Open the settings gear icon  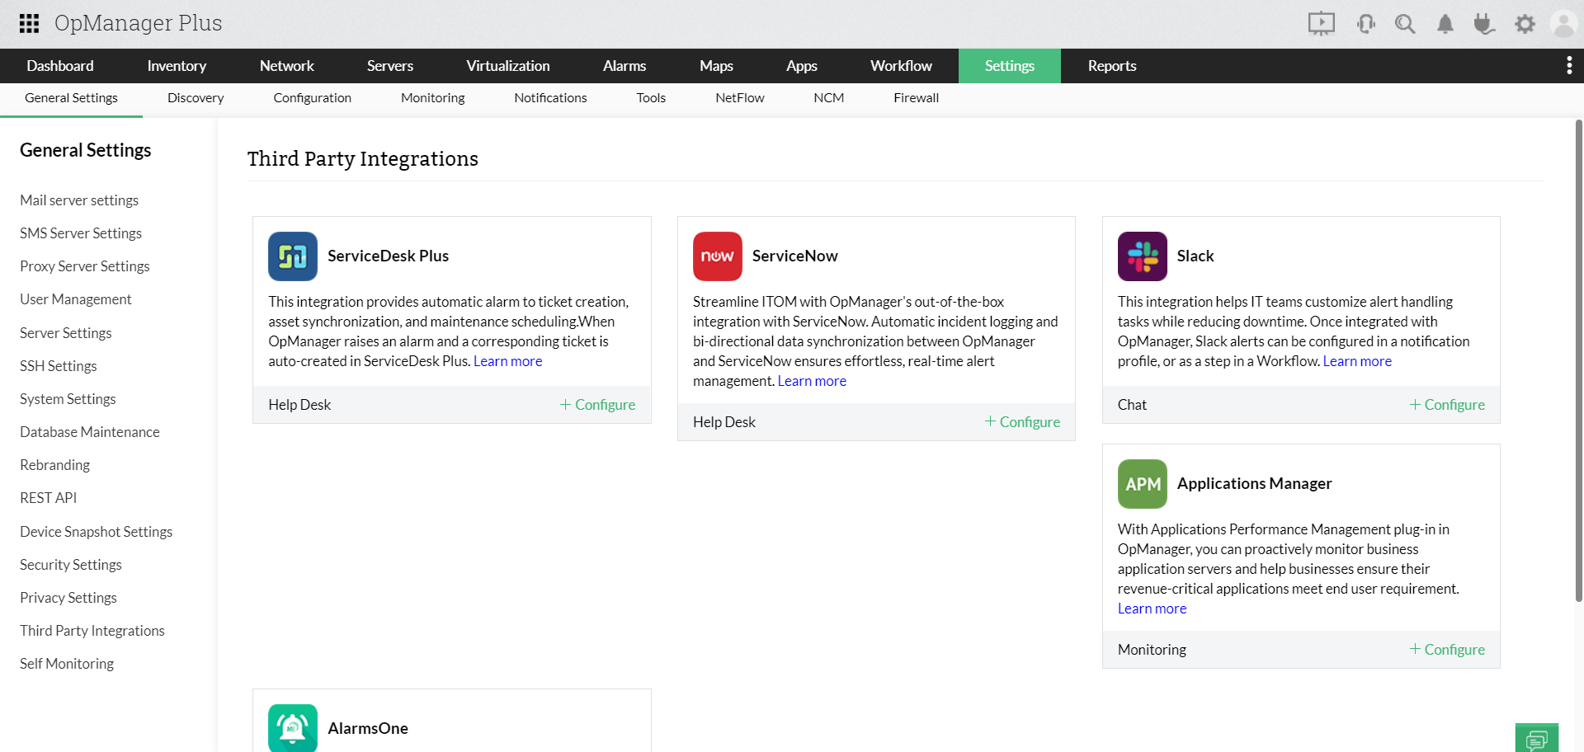[1525, 24]
